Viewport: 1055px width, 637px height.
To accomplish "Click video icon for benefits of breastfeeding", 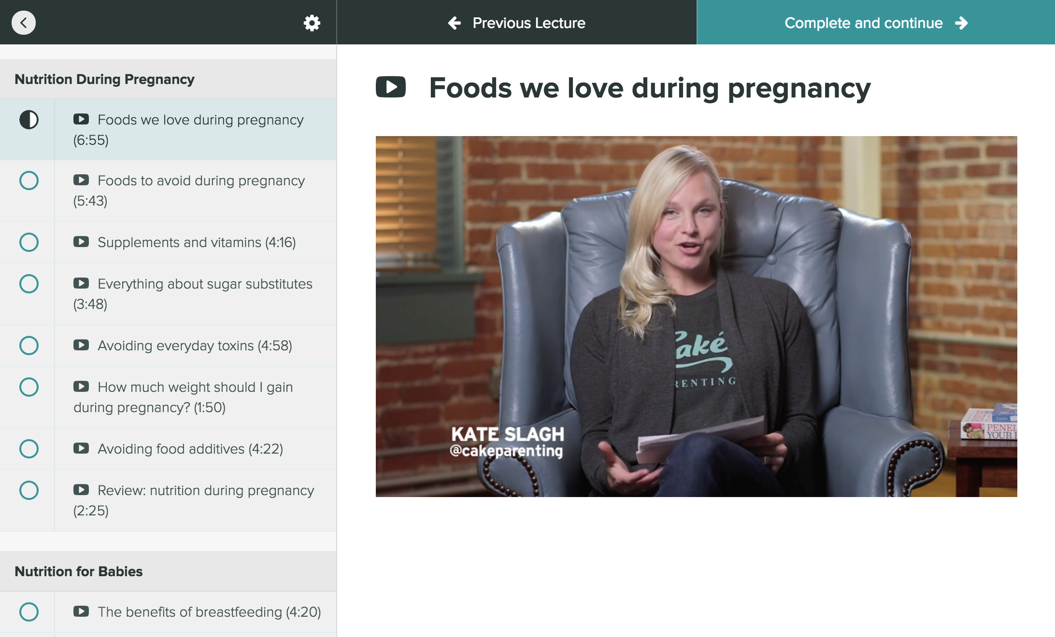I will pos(81,611).
